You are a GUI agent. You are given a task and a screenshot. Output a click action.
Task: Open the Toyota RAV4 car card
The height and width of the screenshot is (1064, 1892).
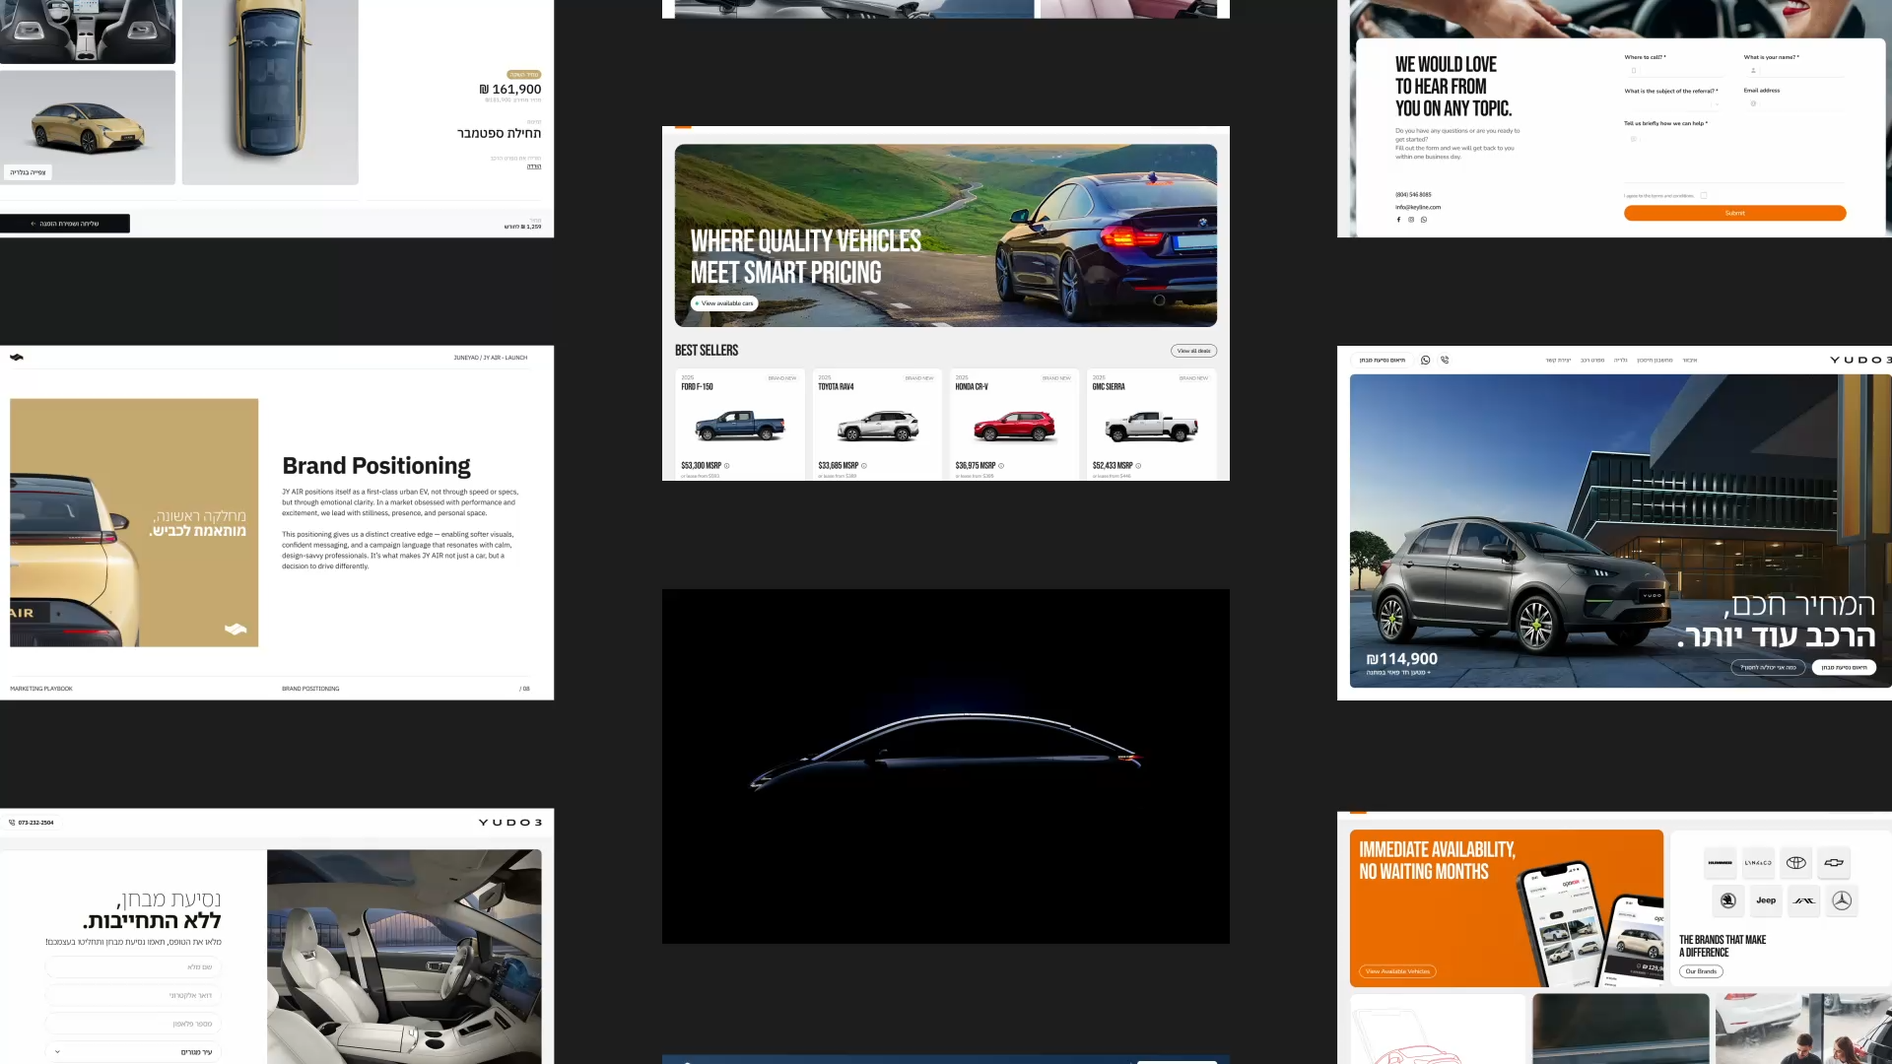click(x=877, y=426)
